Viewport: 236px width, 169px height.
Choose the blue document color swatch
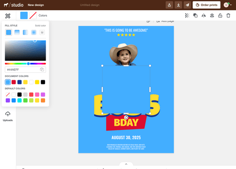(8, 82)
